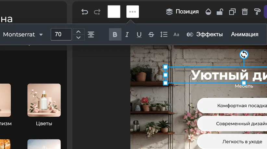Toggle bold formatting

115,34
